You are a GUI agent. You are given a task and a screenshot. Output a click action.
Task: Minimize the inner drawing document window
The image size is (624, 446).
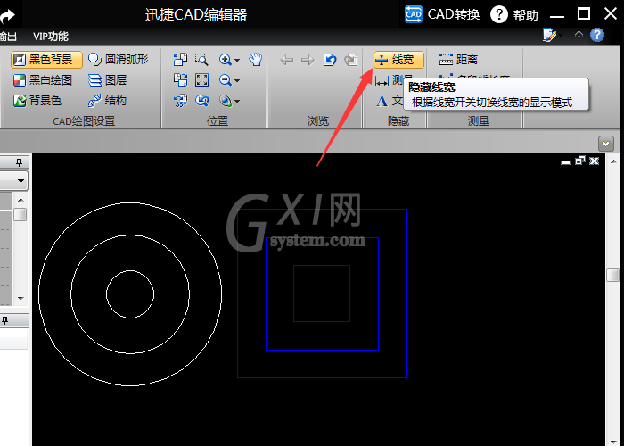click(565, 161)
